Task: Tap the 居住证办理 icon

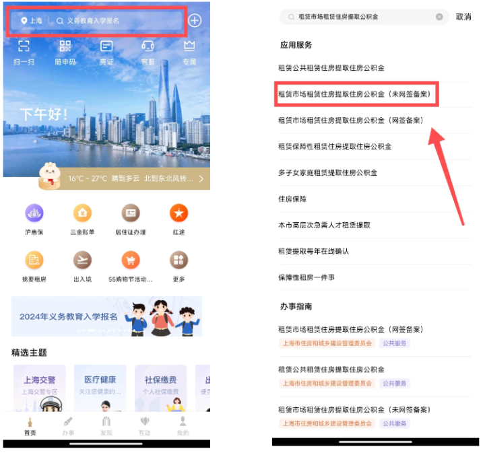Action: [131, 213]
